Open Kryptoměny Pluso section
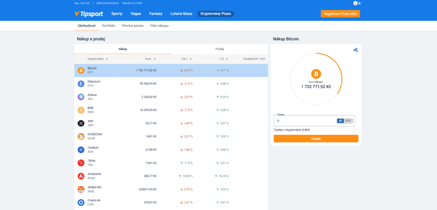437x210 pixels. 215,14
